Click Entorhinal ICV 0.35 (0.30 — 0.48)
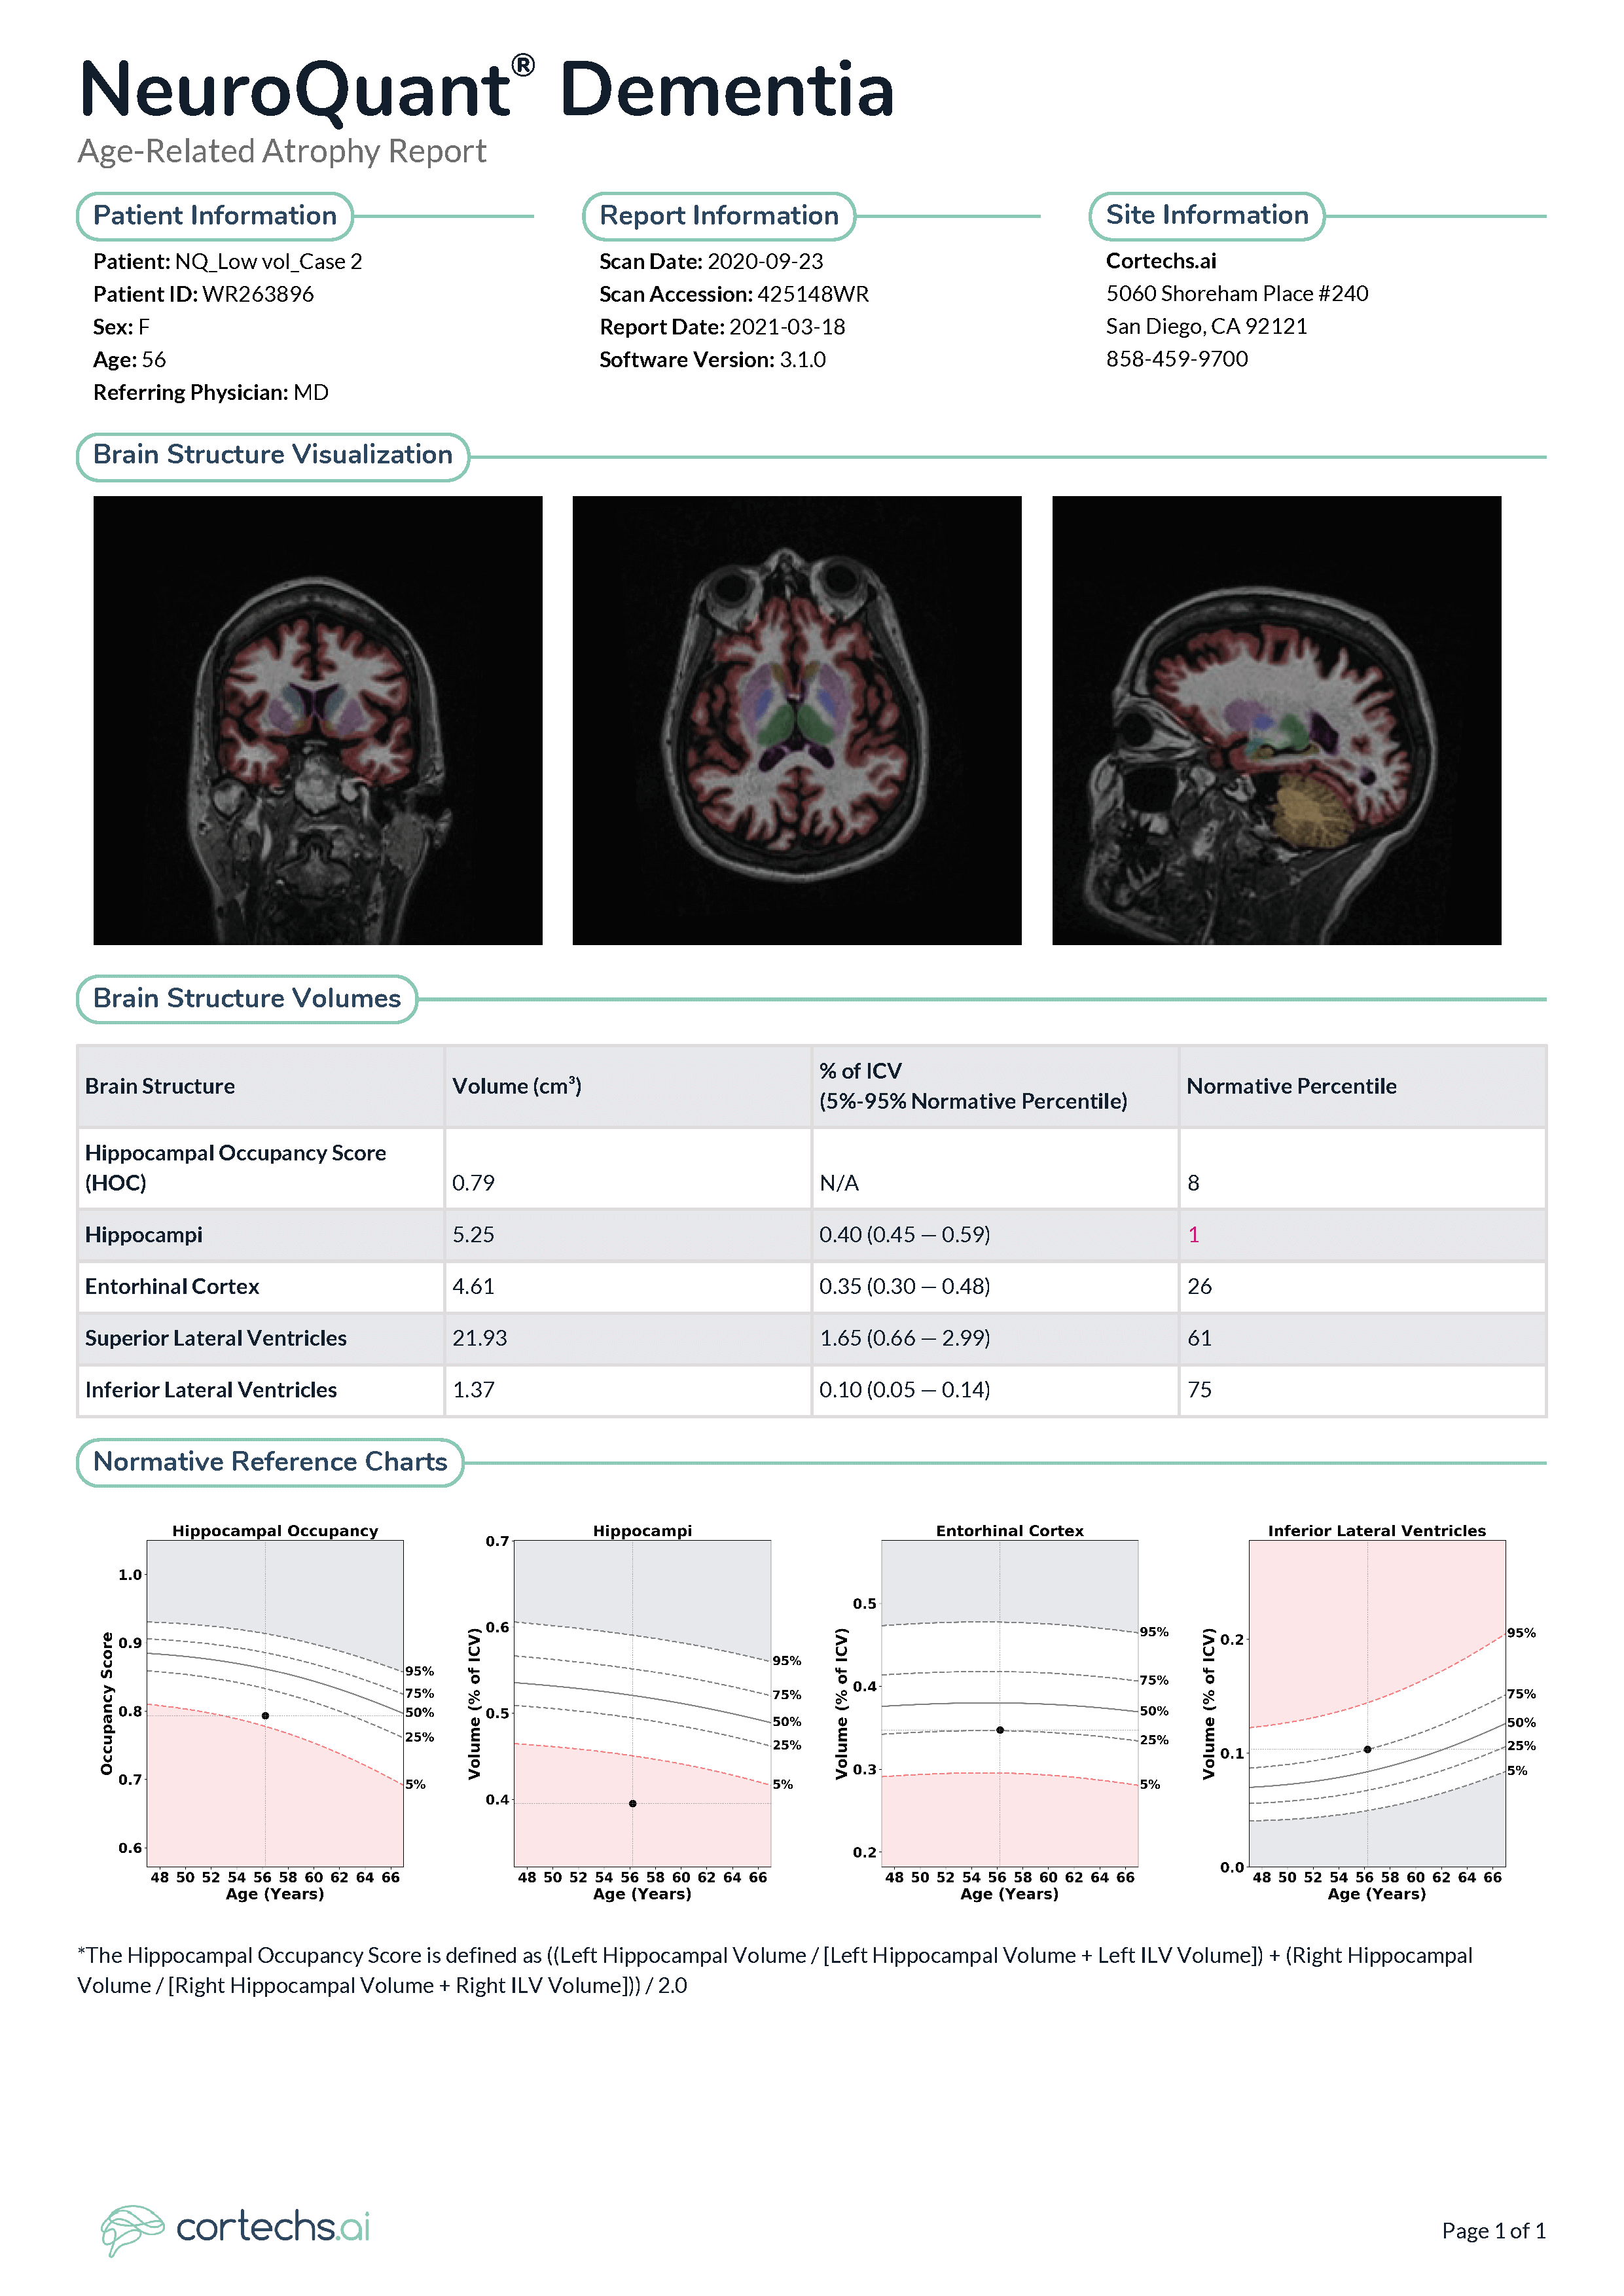The height and width of the screenshot is (2296, 1624). [x=904, y=1287]
